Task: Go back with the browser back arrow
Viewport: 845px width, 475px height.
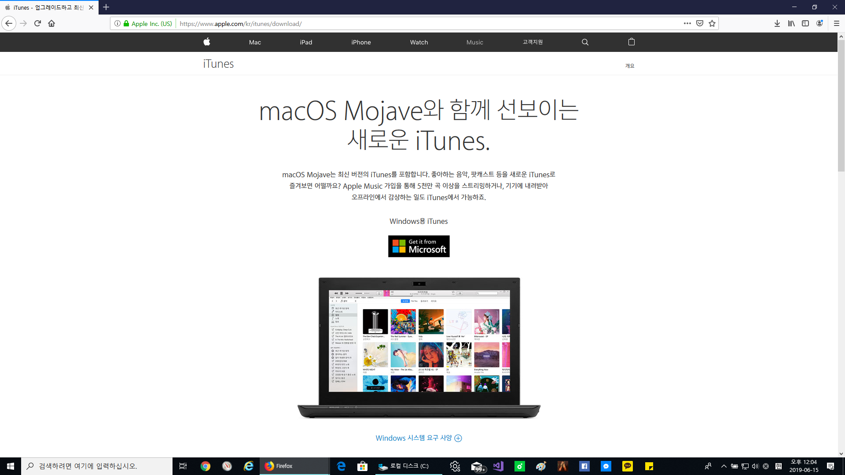Action: click(9, 23)
